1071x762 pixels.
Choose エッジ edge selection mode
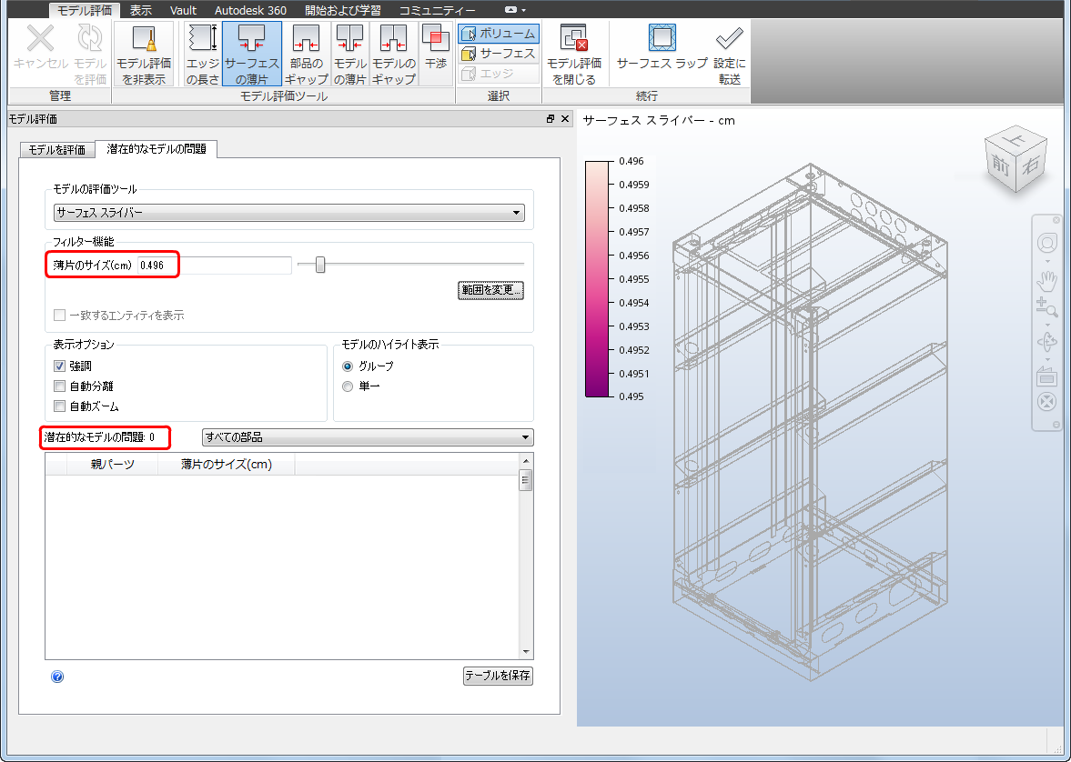pos(499,73)
